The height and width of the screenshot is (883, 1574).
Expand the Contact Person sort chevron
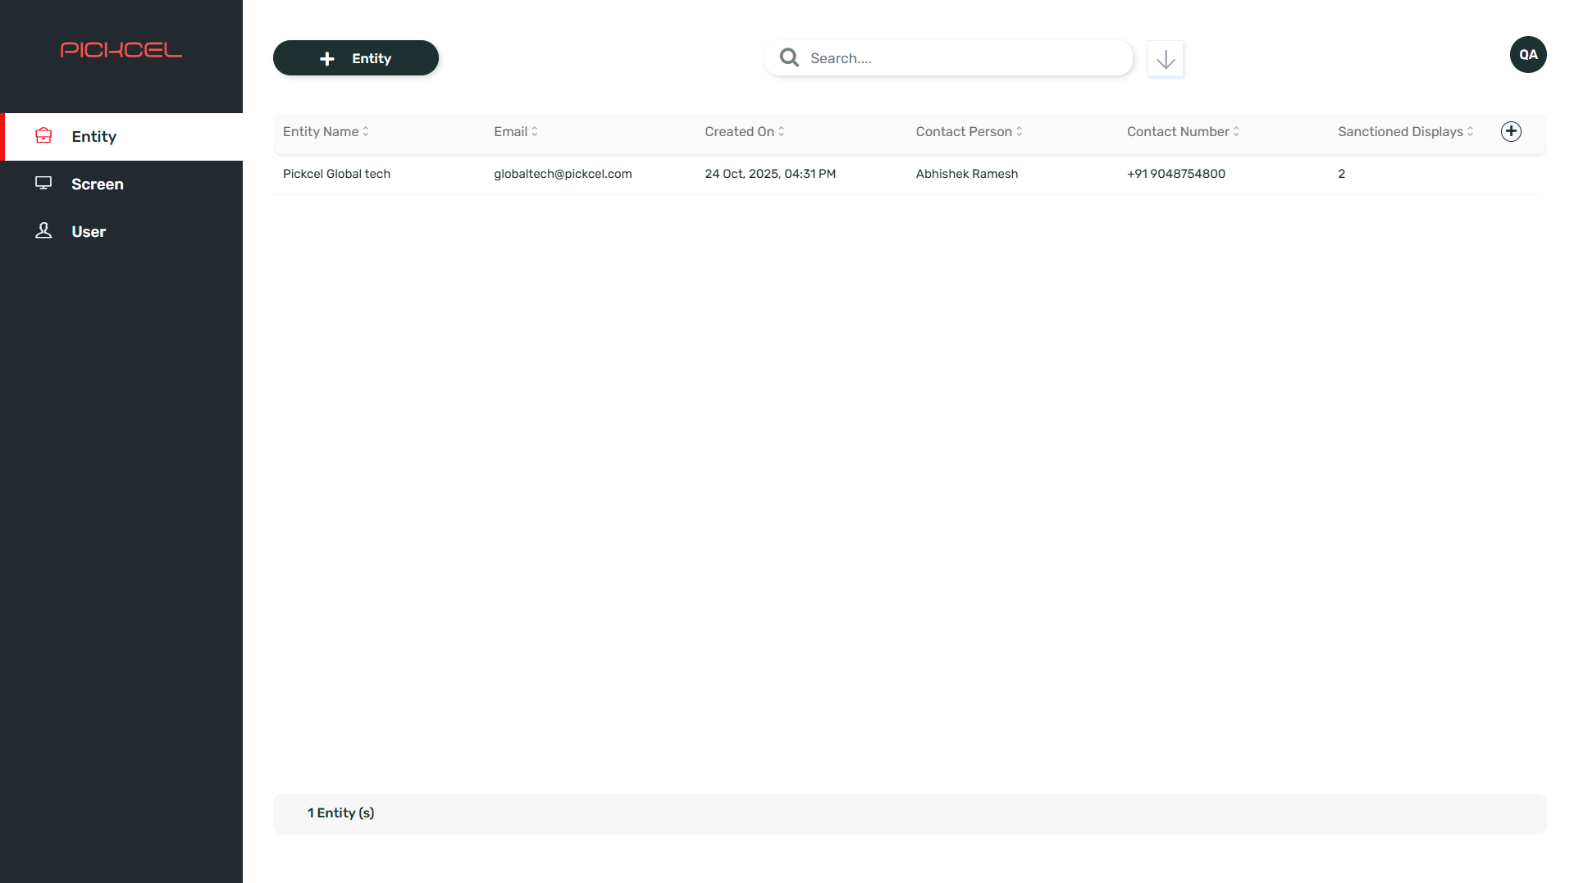point(1019,131)
